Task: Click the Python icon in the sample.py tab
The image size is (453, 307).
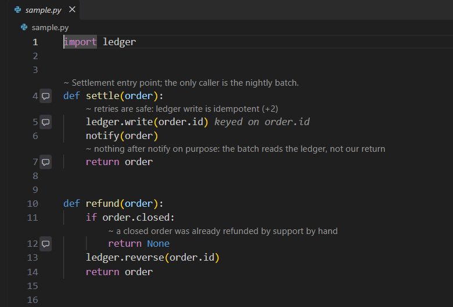Action: pos(17,10)
